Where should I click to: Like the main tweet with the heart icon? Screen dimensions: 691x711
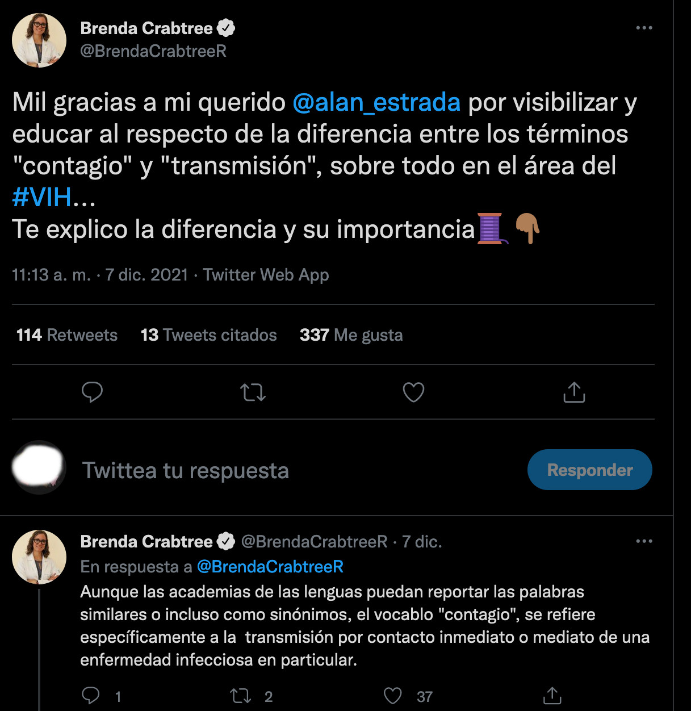[413, 392]
